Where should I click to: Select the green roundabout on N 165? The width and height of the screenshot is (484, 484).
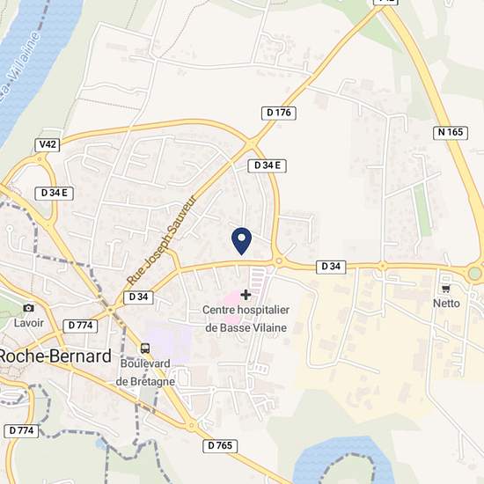pyautogui.click(x=474, y=273)
